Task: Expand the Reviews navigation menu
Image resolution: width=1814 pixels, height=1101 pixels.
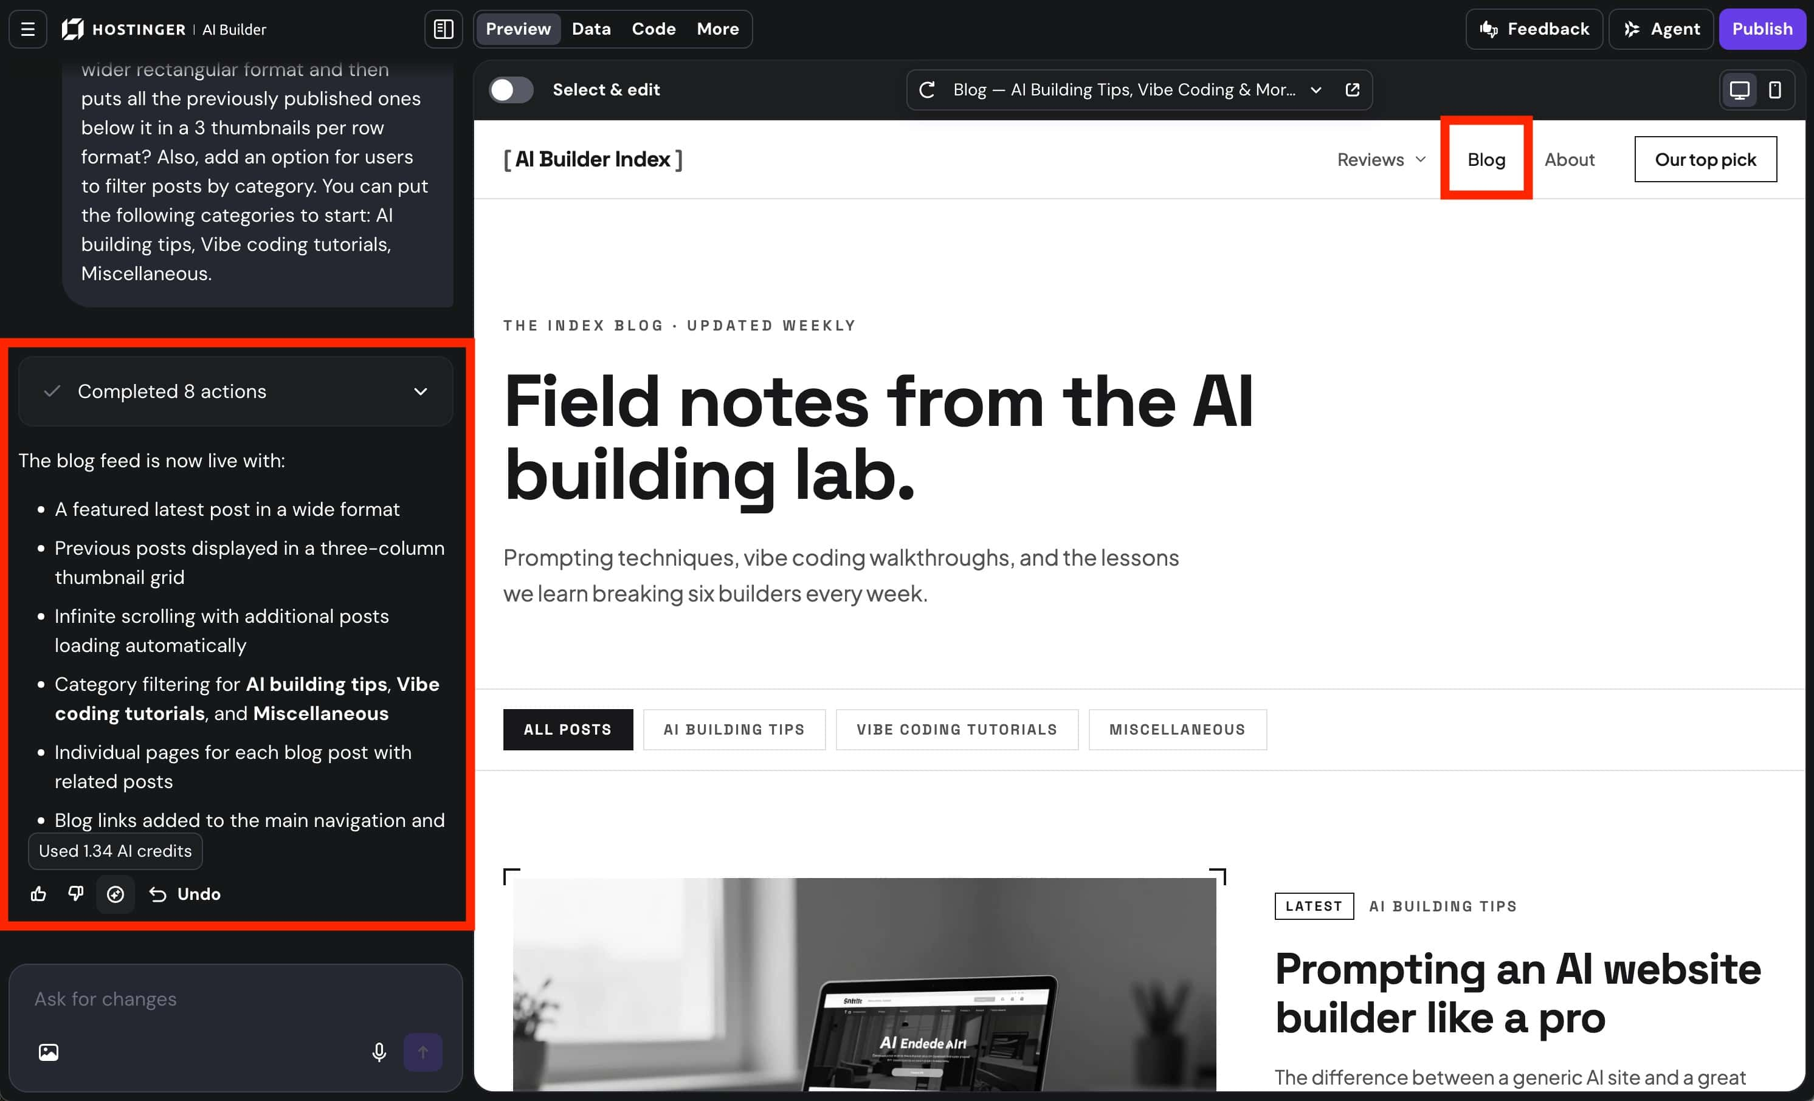Action: [1382, 159]
